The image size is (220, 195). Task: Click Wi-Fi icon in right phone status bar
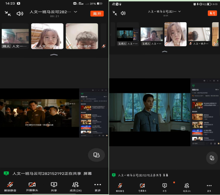pos(113,4)
